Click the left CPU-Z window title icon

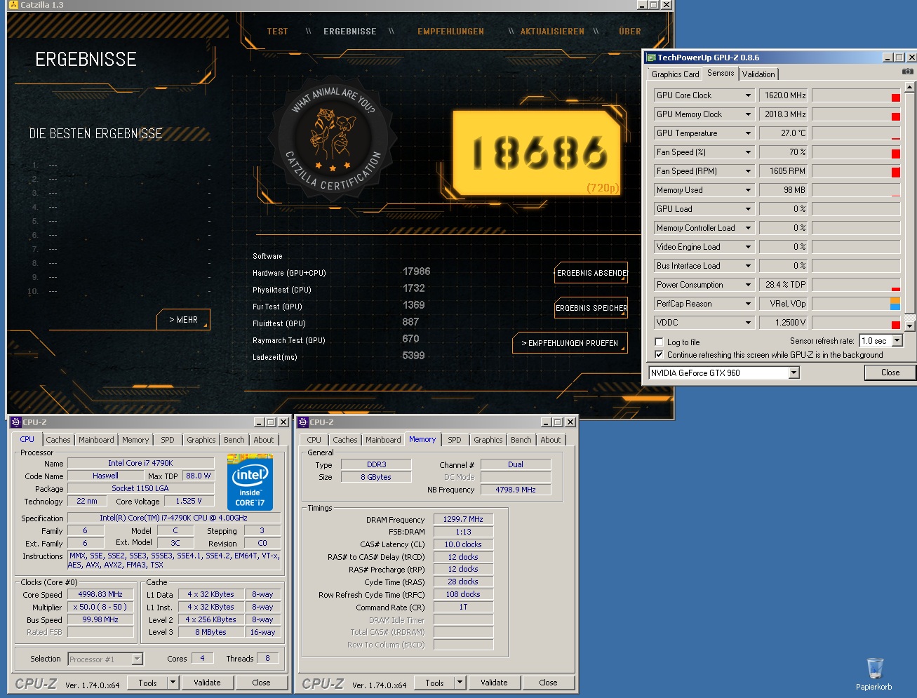[x=16, y=422]
